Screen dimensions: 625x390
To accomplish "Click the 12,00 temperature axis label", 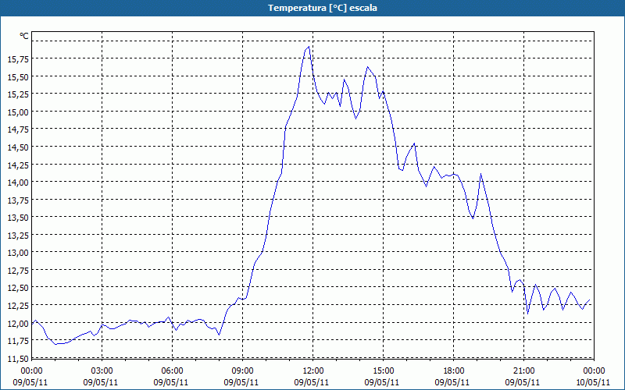I will click(18, 323).
